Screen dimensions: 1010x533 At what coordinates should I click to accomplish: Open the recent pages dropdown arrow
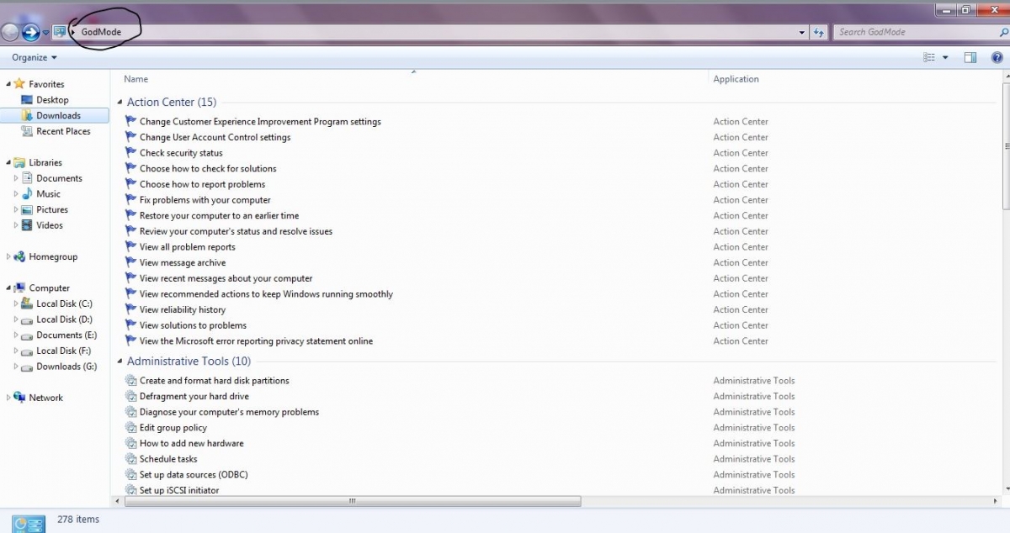coord(45,33)
